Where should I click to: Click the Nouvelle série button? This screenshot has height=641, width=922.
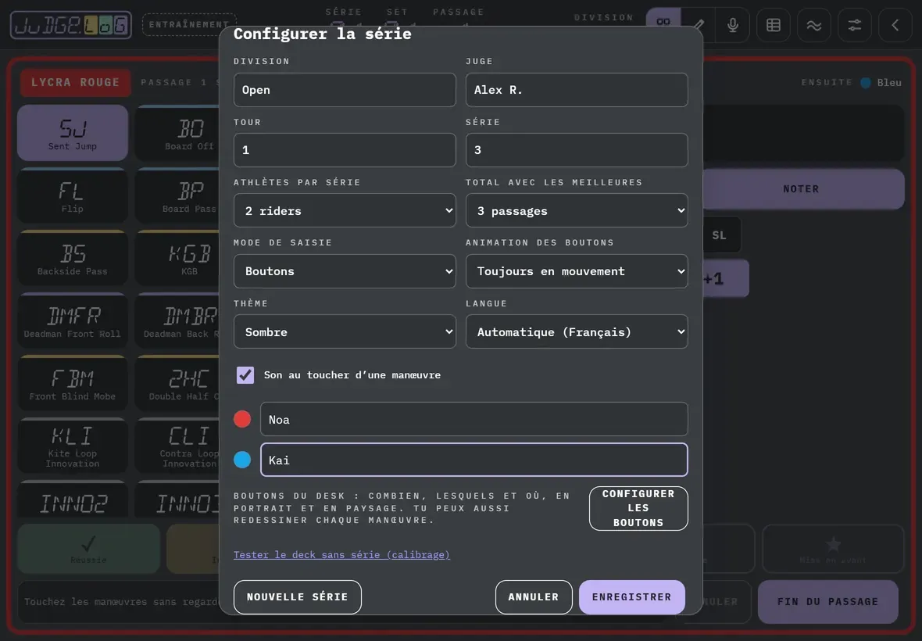point(298,597)
